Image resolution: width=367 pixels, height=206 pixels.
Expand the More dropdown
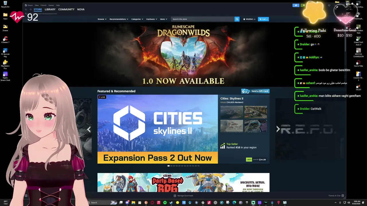click(163, 19)
